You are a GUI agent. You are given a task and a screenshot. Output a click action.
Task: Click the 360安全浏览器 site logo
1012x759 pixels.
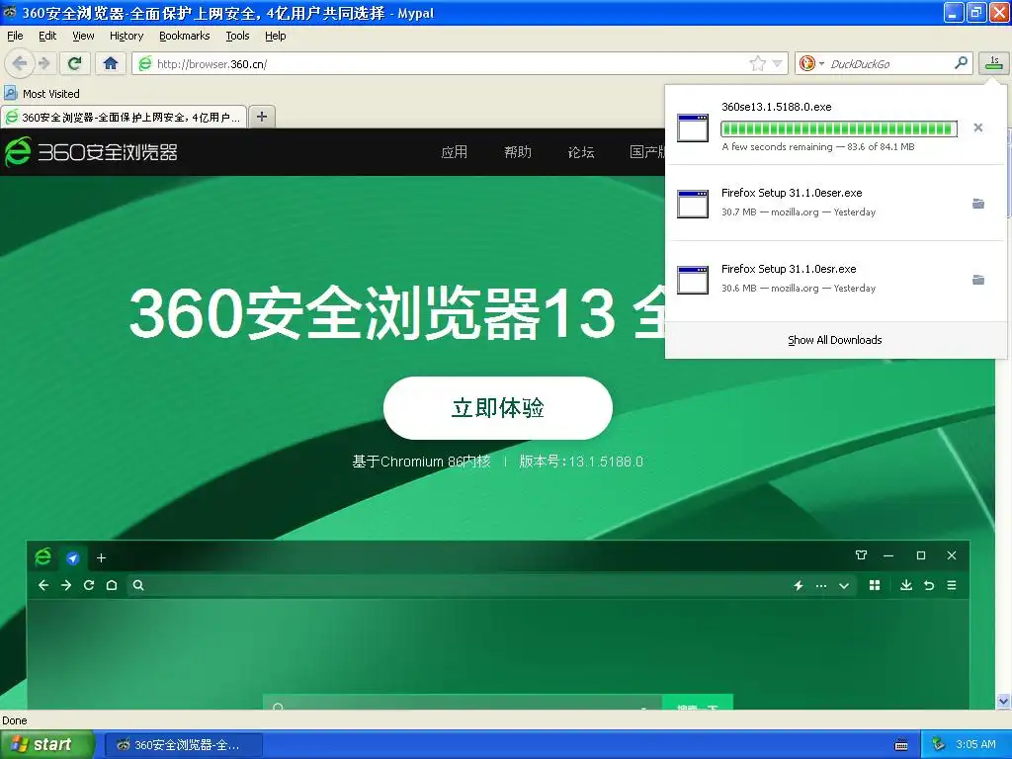tap(91, 151)
